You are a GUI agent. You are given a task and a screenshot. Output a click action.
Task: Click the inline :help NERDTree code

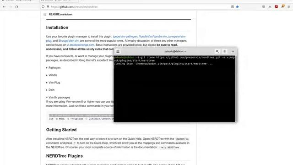tap(169, 148)
